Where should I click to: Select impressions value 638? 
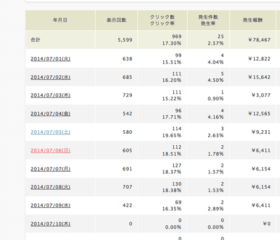(127, 59)
